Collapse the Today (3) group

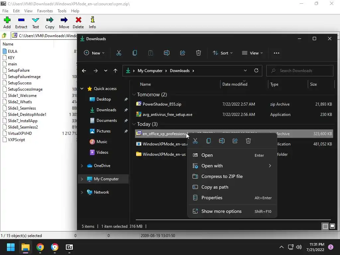pyautogui.click(x=134, y=124)
